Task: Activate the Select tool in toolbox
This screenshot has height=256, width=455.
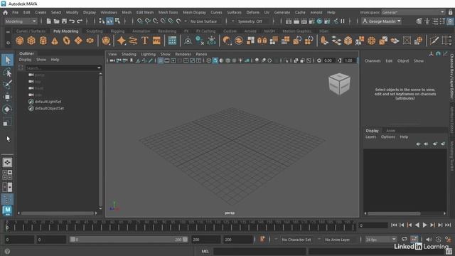Action: [x=8, y=60]
